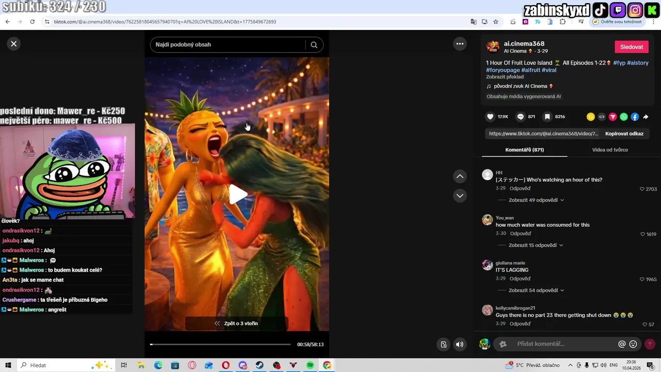Follow creator with Sledovat button
Viewport: 661px width, 372px height.
632,47
